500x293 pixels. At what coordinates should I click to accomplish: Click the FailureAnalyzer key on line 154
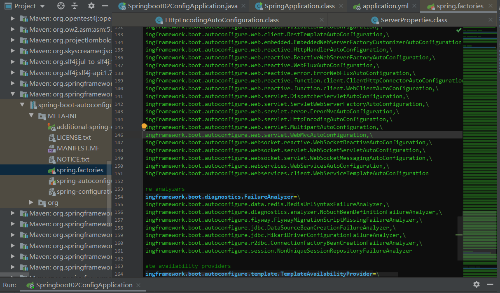click(269, 197)
